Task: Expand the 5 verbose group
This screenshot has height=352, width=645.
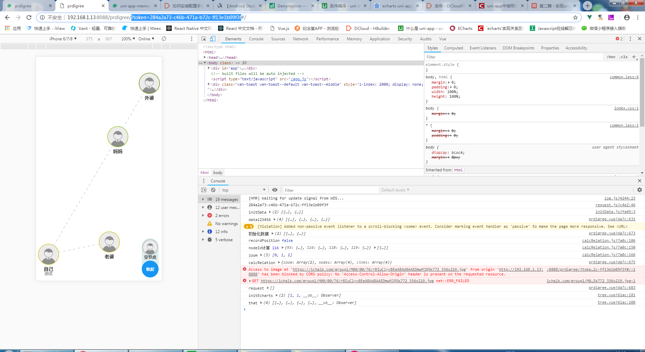Action: (203, 240)
